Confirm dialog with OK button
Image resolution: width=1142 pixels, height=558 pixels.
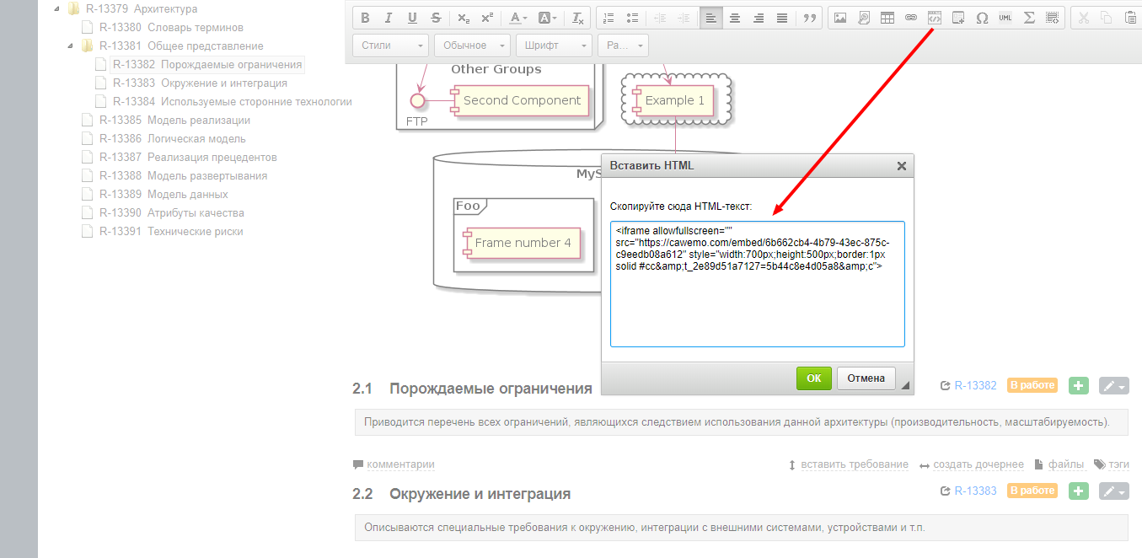pyautogui.click(x=814, y=378)
